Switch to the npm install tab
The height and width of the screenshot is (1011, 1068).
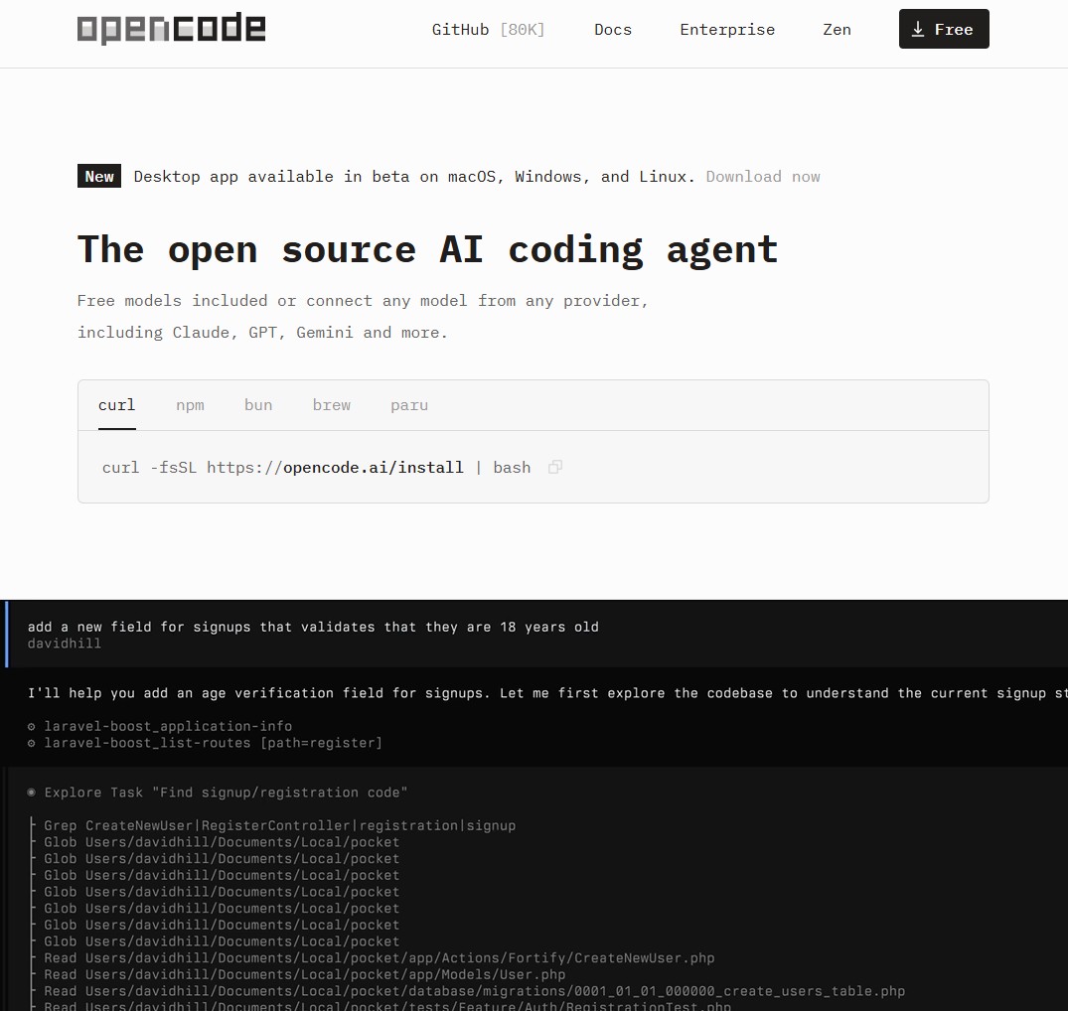(190, 405)
